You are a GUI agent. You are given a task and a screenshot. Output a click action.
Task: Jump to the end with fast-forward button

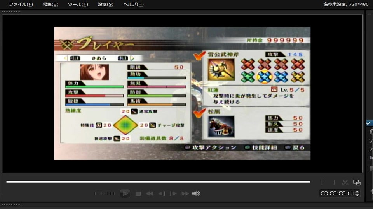[x=185, y=194]
